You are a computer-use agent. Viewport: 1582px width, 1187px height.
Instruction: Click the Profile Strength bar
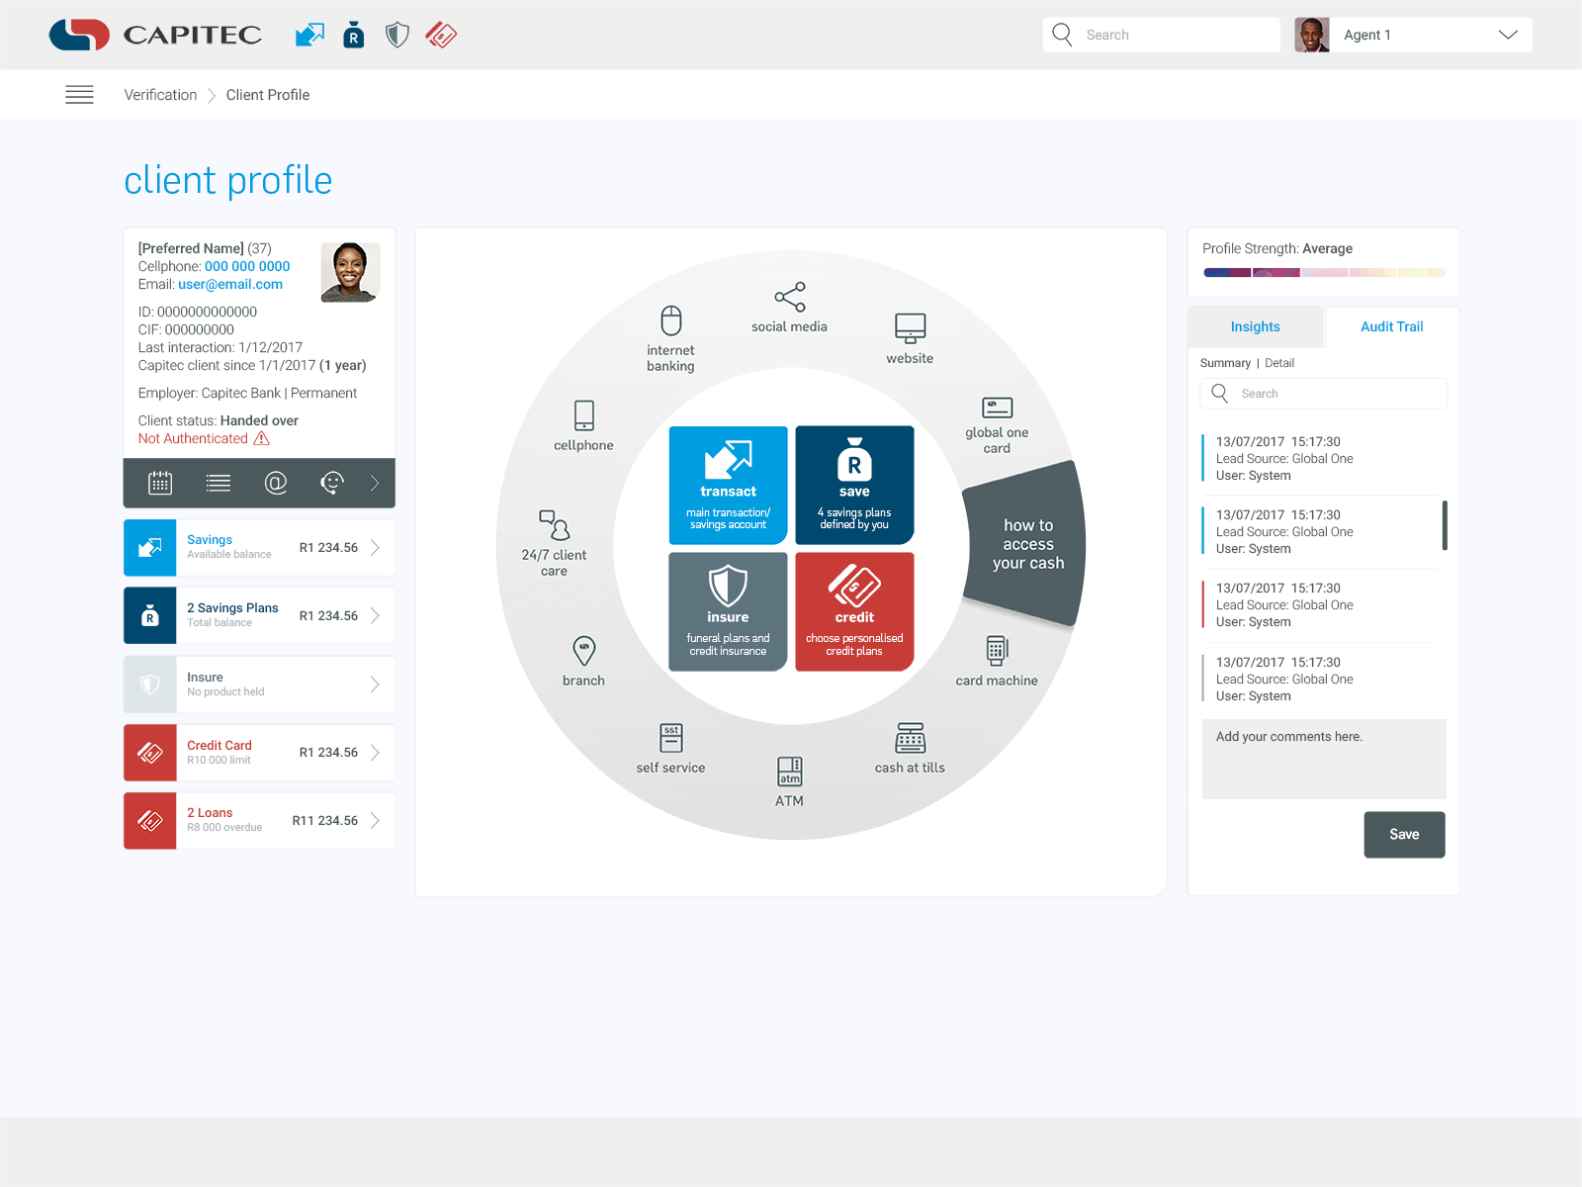pos(1324,272)
